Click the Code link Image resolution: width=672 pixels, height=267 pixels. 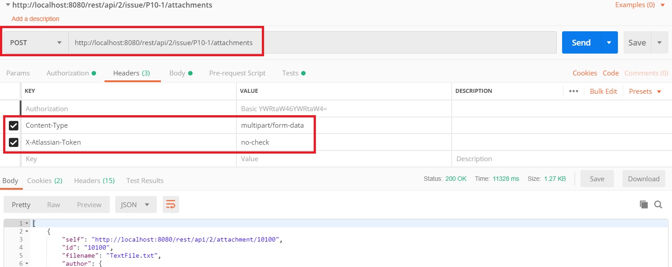click(610, 73)
